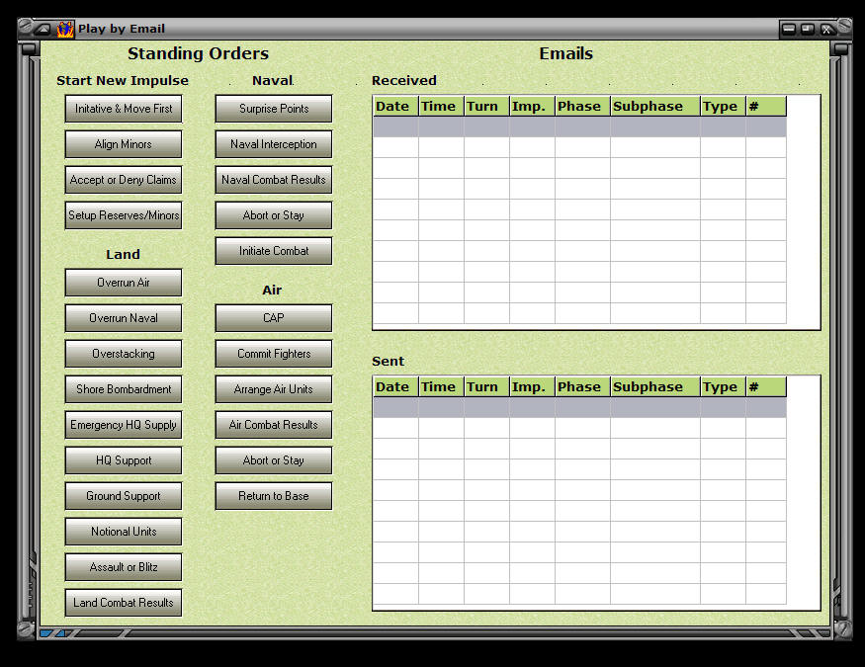This screenshot has height=667, width=865.
Task: Sort Received emails by Time column
Action: (441, 107)
